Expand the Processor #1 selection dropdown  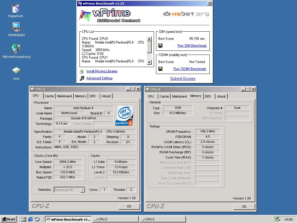point(82,190)
